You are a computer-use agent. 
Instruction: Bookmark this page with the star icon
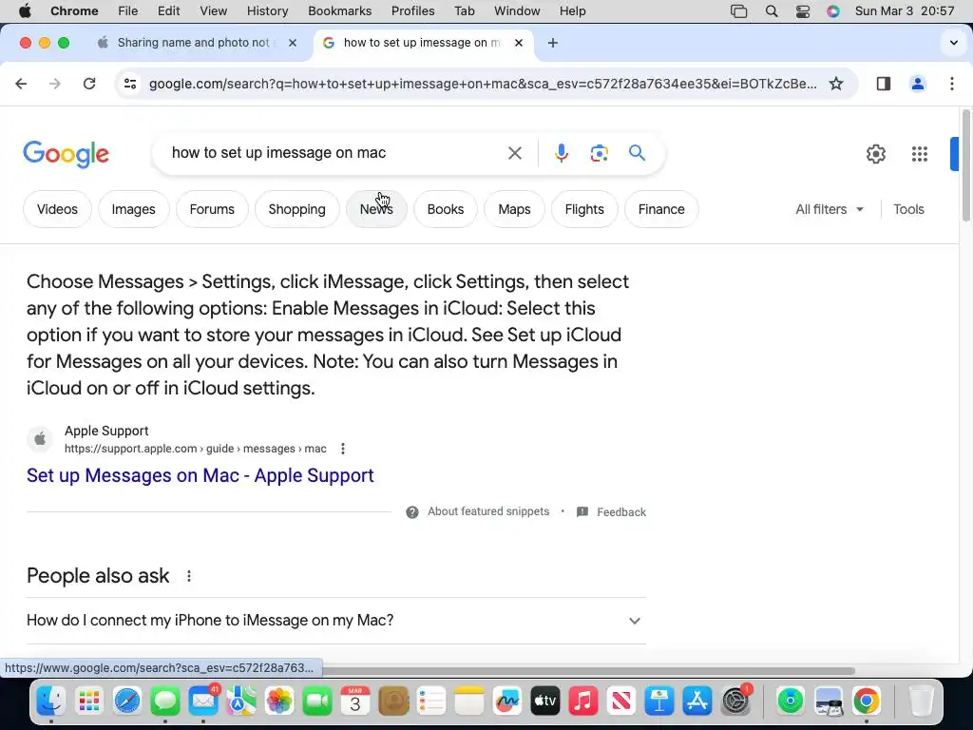click(836, 84)
